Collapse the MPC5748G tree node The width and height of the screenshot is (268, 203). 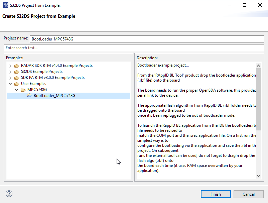pos(17,90)
